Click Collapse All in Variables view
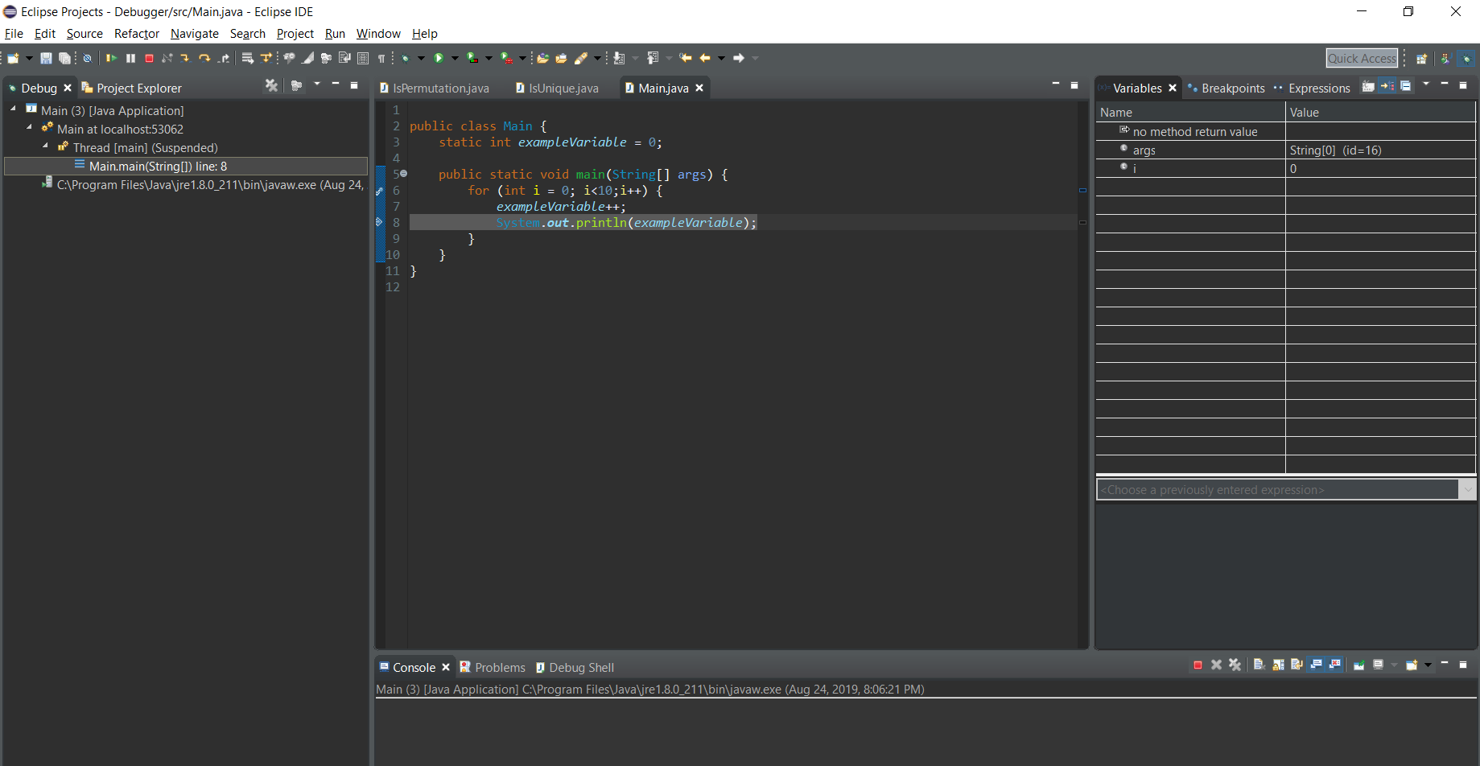This screenshot has width=1480, height=766. coord(1405,85)
